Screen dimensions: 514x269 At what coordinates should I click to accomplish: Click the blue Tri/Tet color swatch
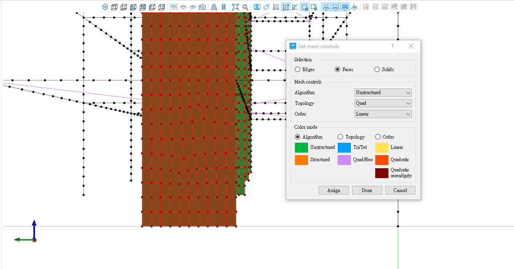click(344, 148)
